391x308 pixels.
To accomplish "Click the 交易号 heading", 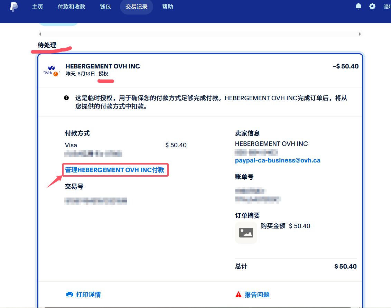I will 74,187.
